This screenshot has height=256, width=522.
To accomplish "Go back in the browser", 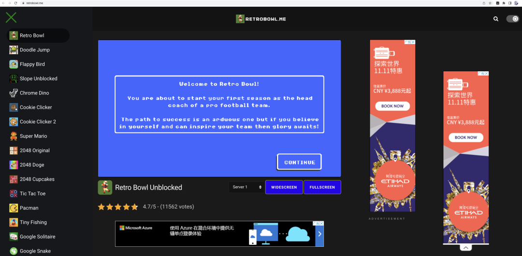I will [3, 3].
